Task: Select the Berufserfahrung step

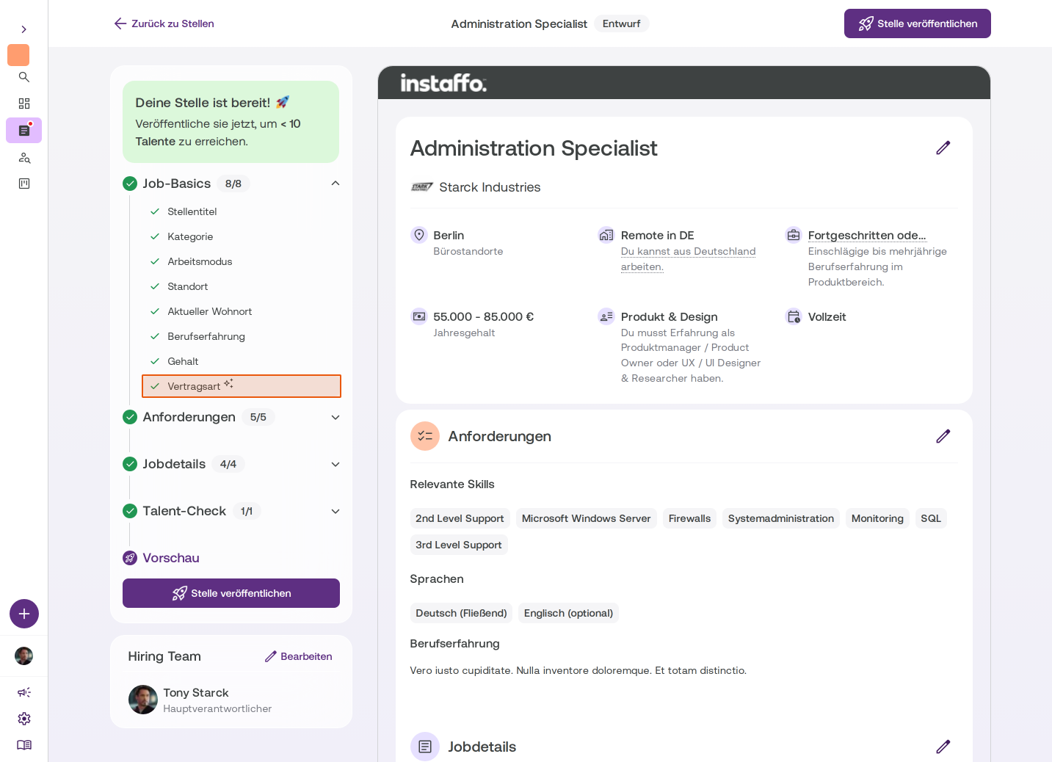Action: [242, 336]
